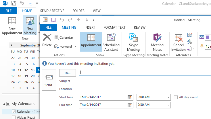Viewport: 211px width, 119px height.
Task: Switch to the Insert tab
Action: pyautogui.click(x=90, y=28)
